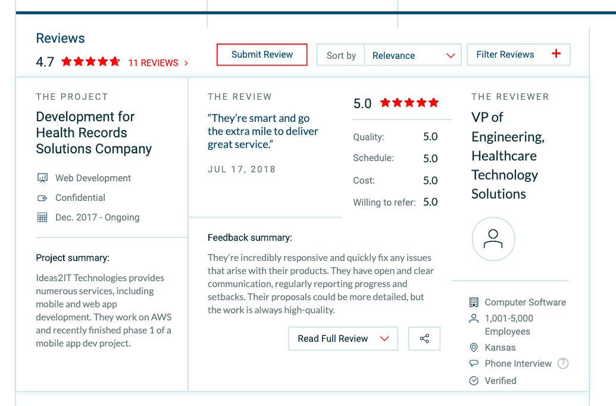Click the Web Development service label

[93, 178]
